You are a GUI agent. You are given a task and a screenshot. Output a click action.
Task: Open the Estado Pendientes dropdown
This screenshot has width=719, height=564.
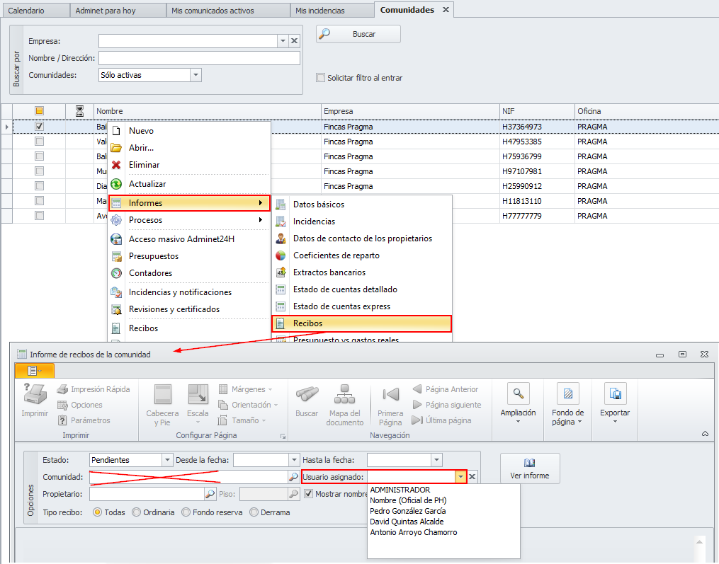coord(167,459)
